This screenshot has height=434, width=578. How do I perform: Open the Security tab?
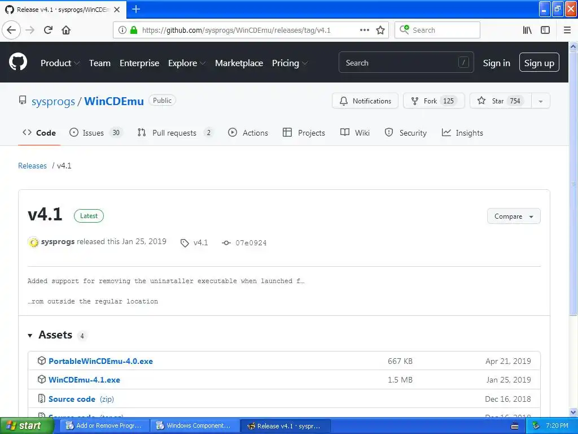[405, 133]
